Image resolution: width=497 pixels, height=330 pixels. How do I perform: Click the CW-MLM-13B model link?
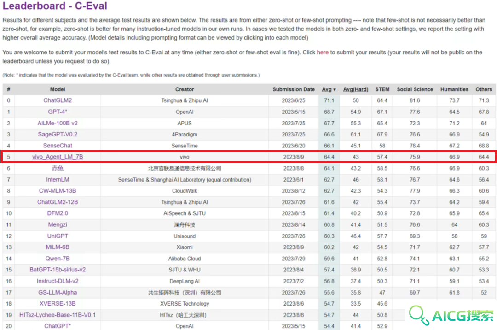click(x=58, y=191)
